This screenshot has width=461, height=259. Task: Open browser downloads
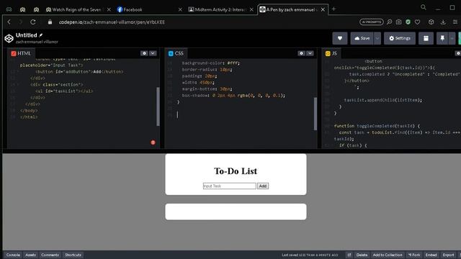click(x=443, y=22)
